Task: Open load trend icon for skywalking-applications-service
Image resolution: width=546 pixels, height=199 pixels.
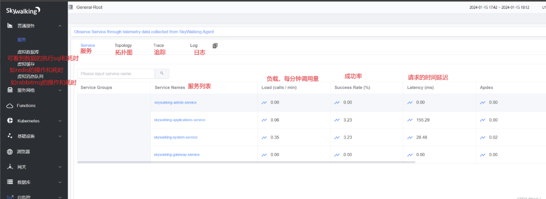Action: [264, 120]
